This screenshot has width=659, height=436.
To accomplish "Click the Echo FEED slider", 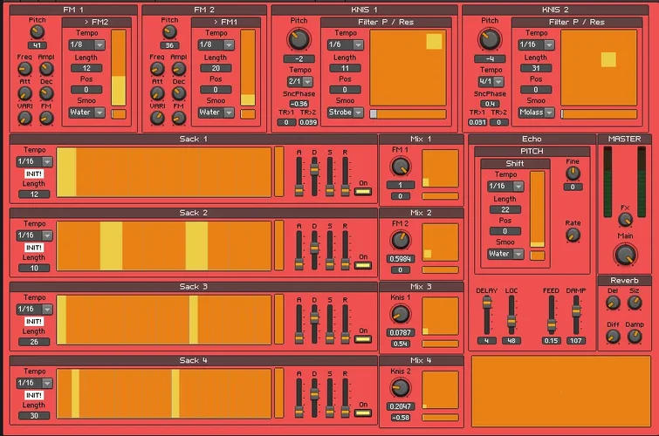I will pos(551,315).
